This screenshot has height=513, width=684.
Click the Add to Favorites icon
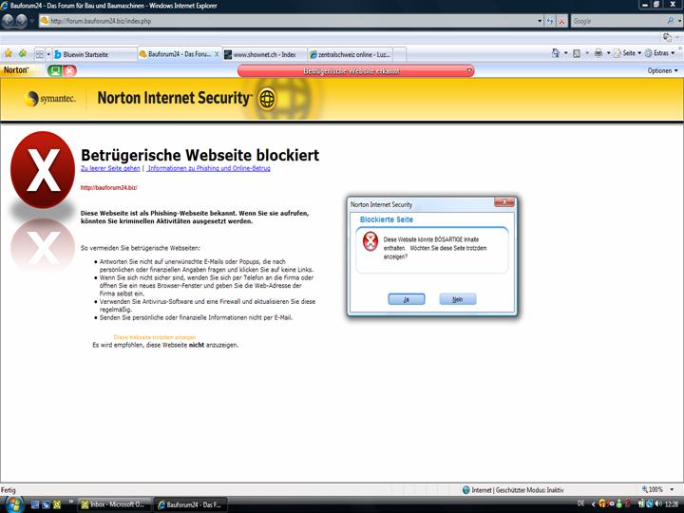(x=22, y=53)
